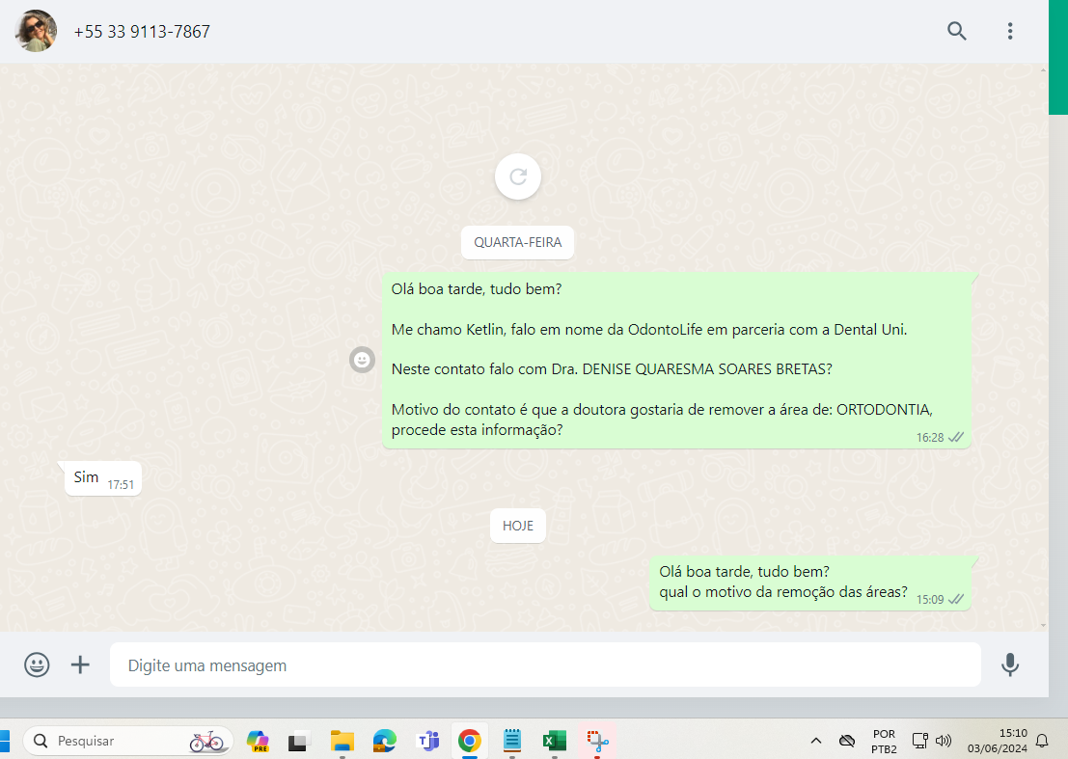Viewport: 1068px width, 759px height.
Task: Click the OneDrive cloud tray icon
Action: [847, 741]
